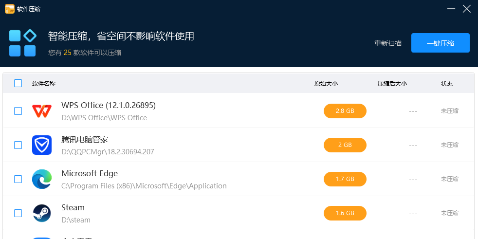The width and height of the screenshot is (478, 239).
Task: Click the 未压缩 status for Microsoft Edge
Action: tap(449, 179)
